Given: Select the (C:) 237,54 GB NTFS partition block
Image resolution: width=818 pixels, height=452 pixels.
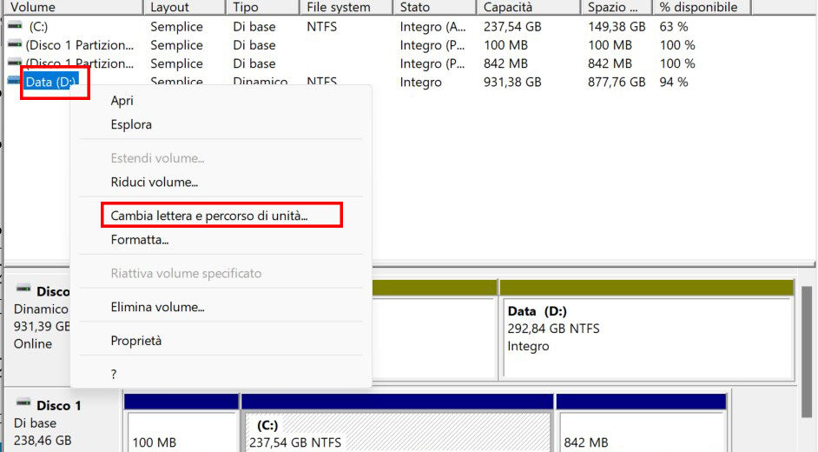Looking at the screenshot, I should (396, 432).
